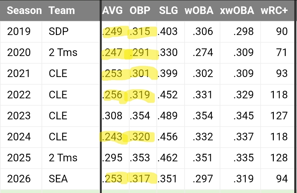The image size is (297, 193).
Task: Click the .452 SLG value for 2022
Action: point(167,95)
